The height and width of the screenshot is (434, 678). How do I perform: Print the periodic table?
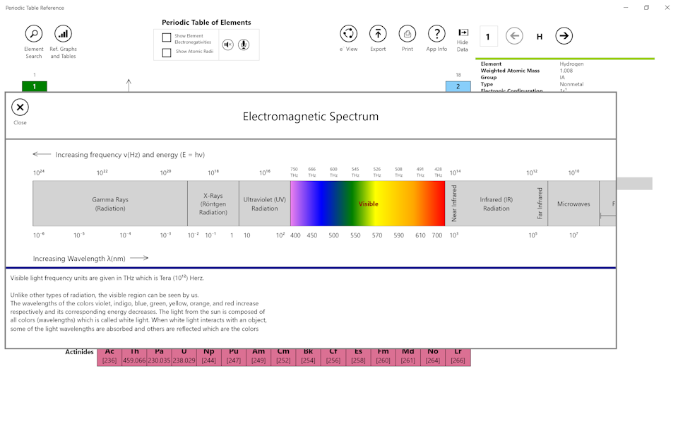pyautogui.click(x=408, y=34)
